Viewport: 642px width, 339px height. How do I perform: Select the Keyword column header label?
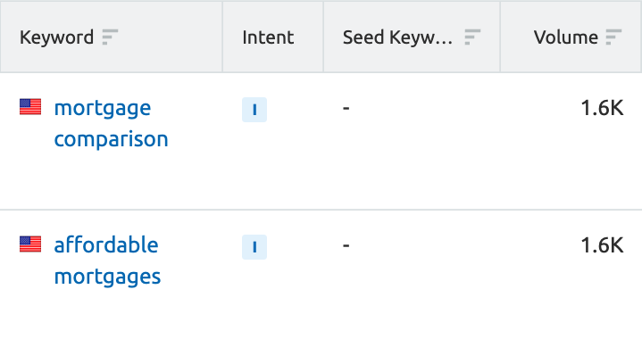click(56, 37)
